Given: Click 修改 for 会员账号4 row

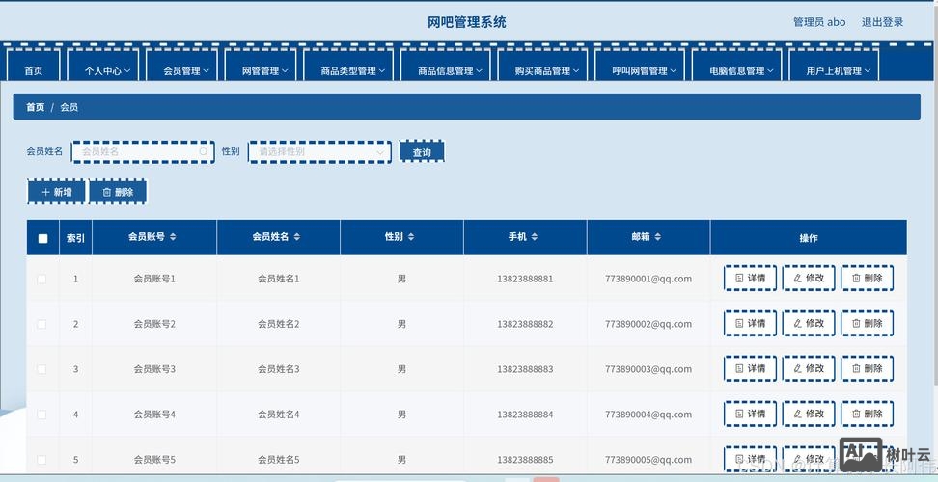Looking at the screenshot, I should tap(809, 414).
